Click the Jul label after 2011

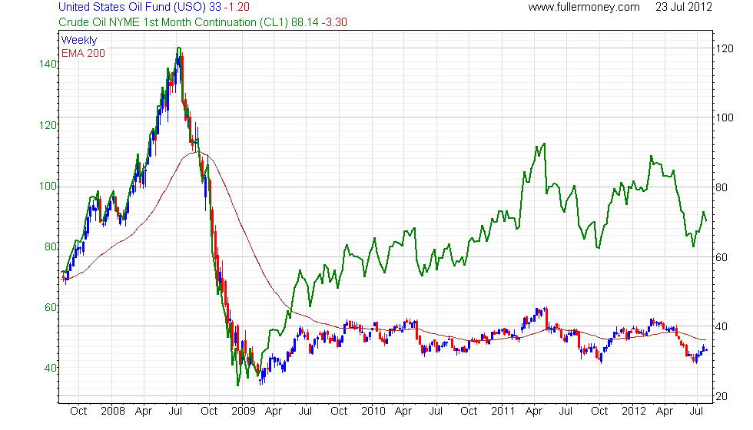[x=566, y=412]
